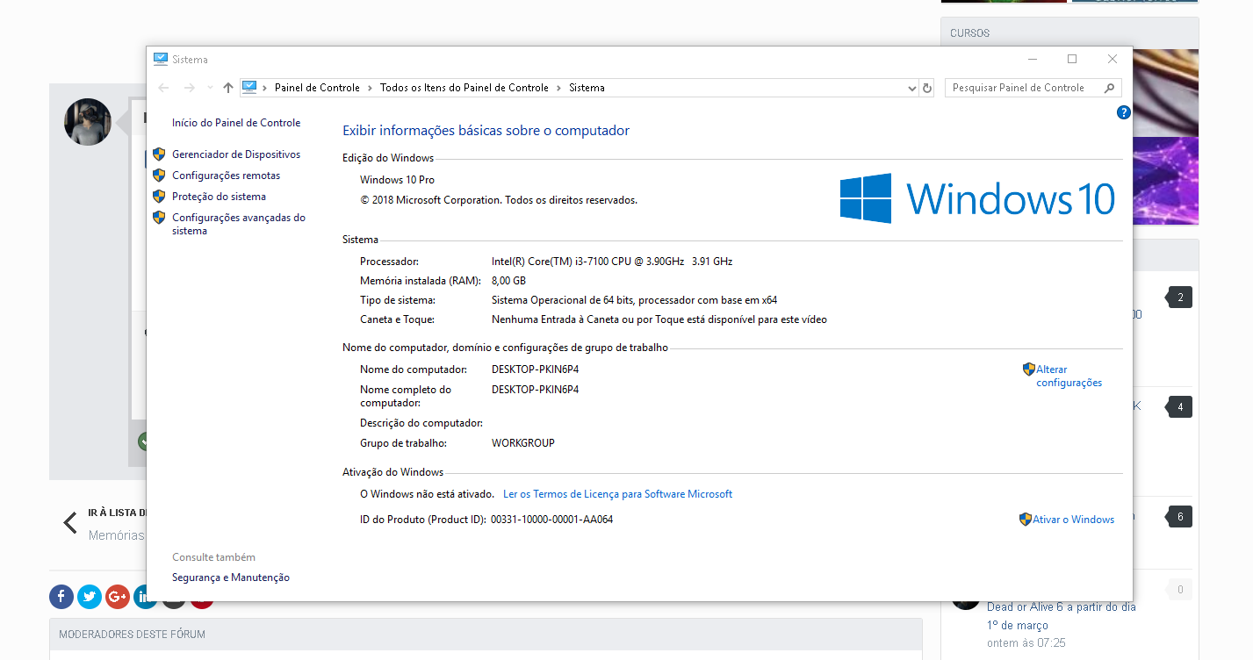
Task: Click the reply count badge 4 in sidebar
Action: tap(1179, 407)
